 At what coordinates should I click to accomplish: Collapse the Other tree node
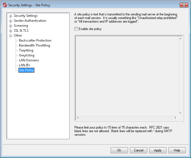(11, 36)
